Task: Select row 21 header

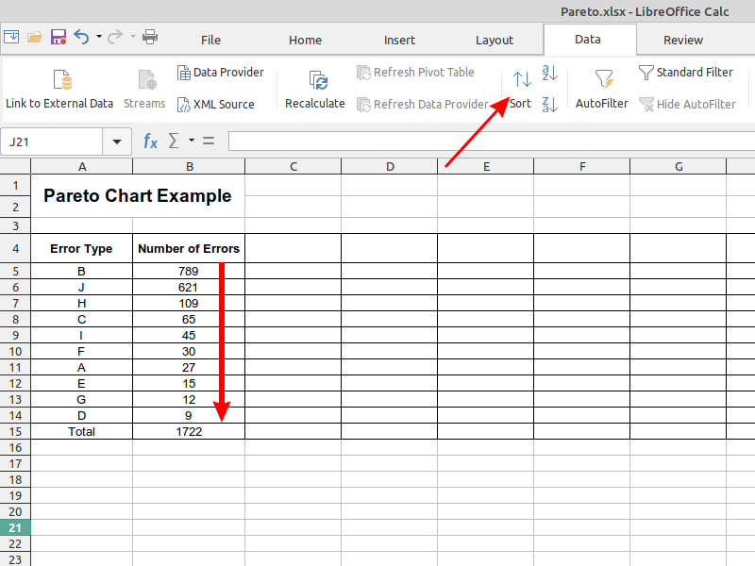Action: (15, 528)
